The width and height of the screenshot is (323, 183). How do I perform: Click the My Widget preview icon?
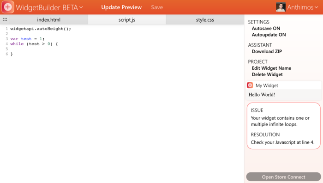[x=250, y=85]
